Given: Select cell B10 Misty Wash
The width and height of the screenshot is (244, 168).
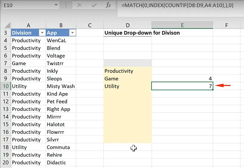Looking at the screenshot, I should pos(61,86).
